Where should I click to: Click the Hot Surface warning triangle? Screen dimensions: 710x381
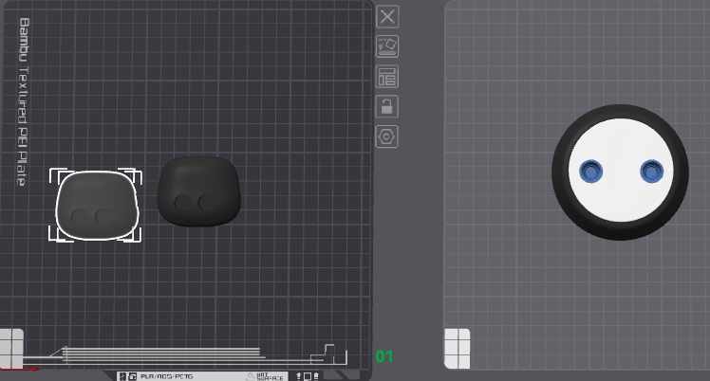coord(250,376)
